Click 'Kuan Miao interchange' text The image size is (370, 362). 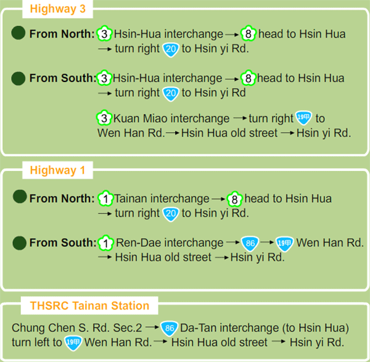pos(171,118)
